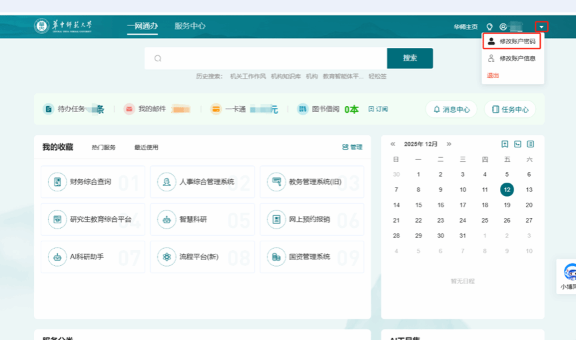Open the 消息中心 button

pos(451,109)
